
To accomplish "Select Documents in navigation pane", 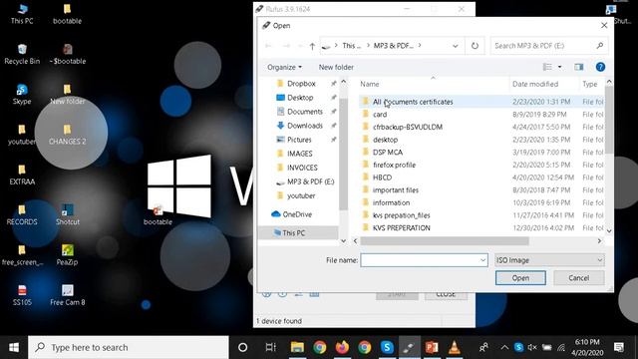I will 305,112.
